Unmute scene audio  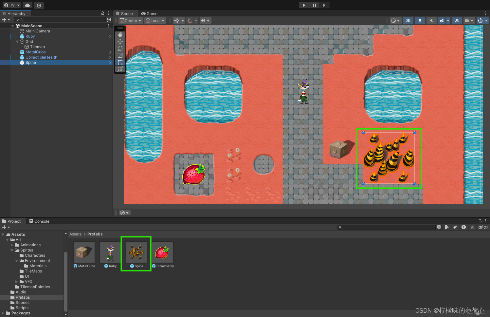tap(431, 20)
